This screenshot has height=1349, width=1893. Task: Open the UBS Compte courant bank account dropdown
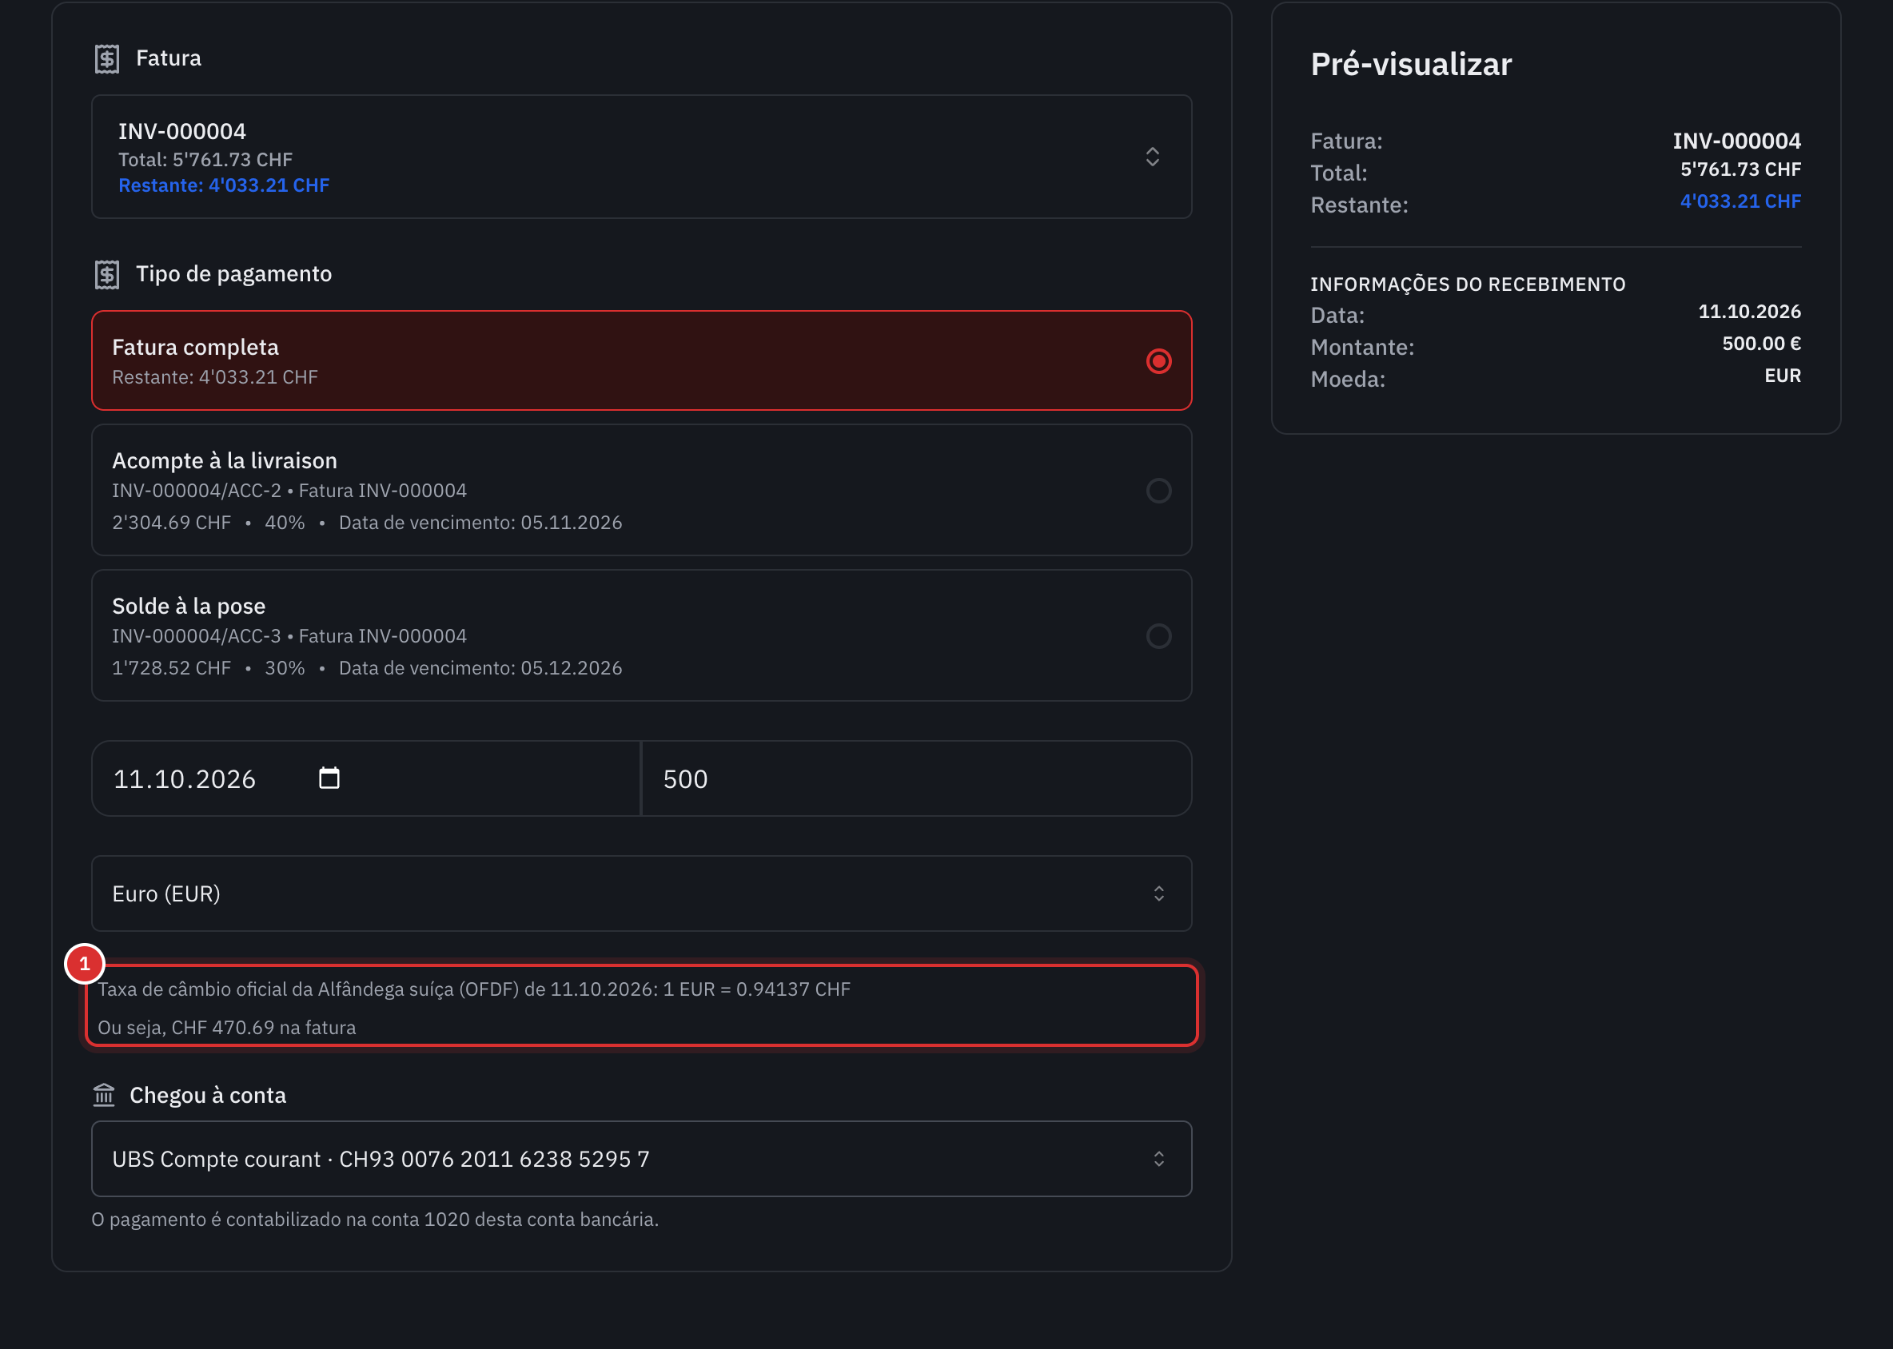point(642,1160)
